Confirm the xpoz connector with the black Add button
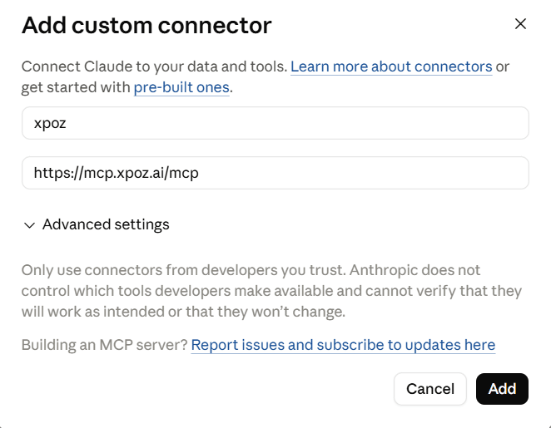 (502, 389)
